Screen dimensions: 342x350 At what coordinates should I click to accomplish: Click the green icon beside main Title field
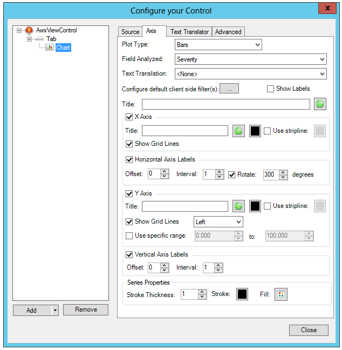pyautogui.click(x=320, y=104)
